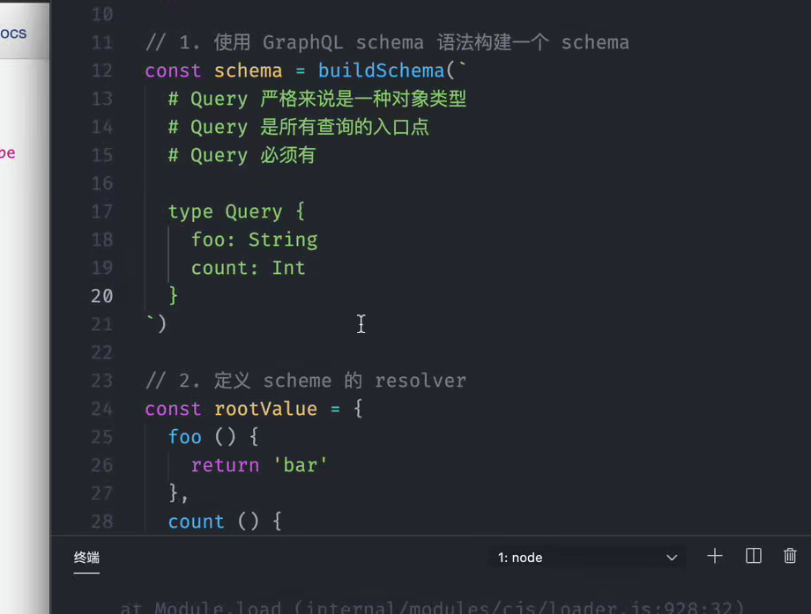
Task: Click the GraphQL schema comment on line 11
Action: pyautogui.click(x=388, y=42)
